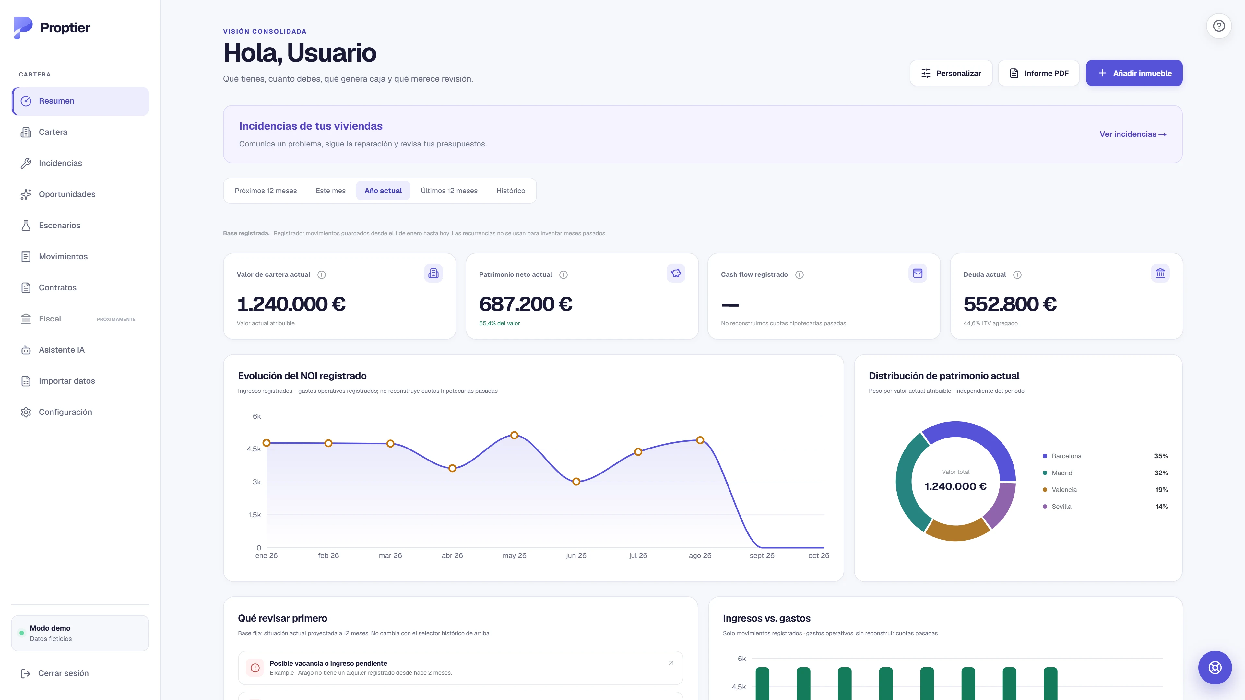Switch to Este mes tab
Viewport: 1245px width, 700px height.
point(331,191)
